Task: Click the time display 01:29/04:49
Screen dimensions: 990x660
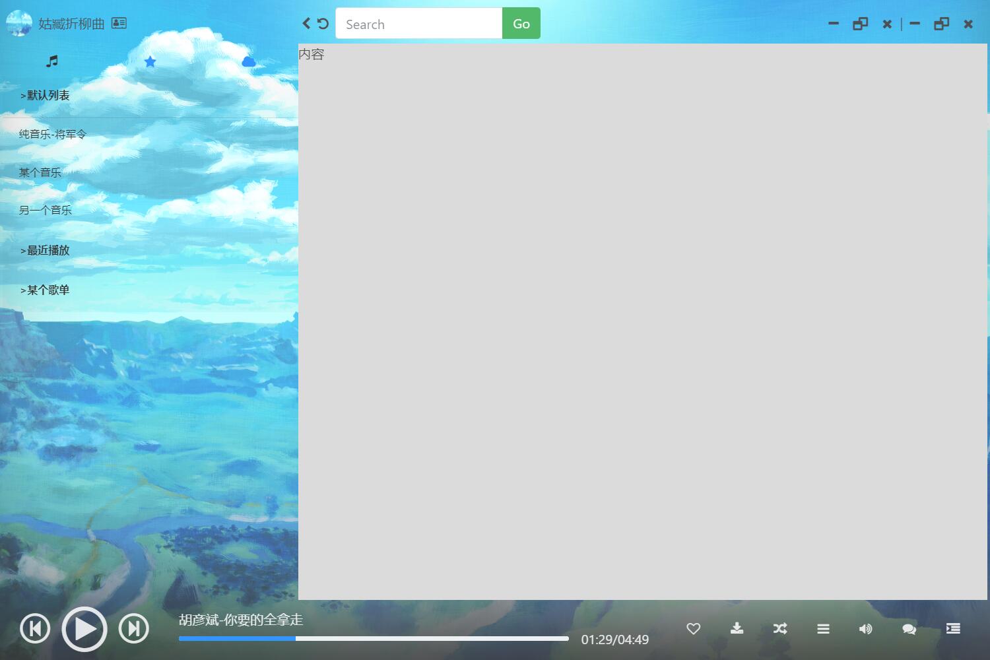Action: [615, 640]
